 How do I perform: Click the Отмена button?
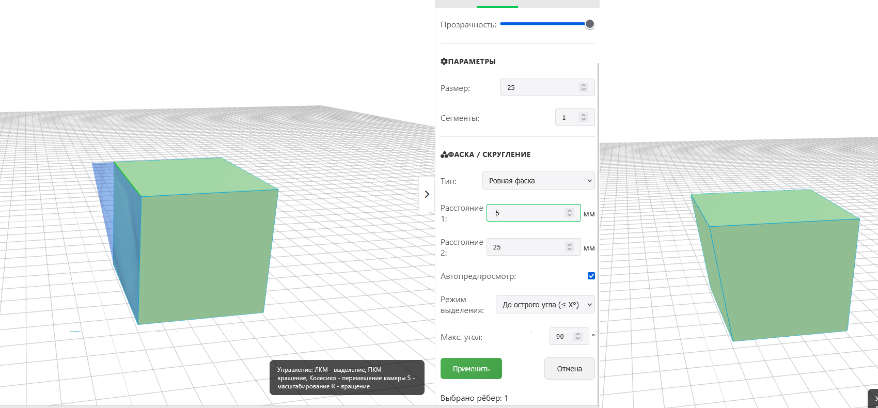point(569,369)
